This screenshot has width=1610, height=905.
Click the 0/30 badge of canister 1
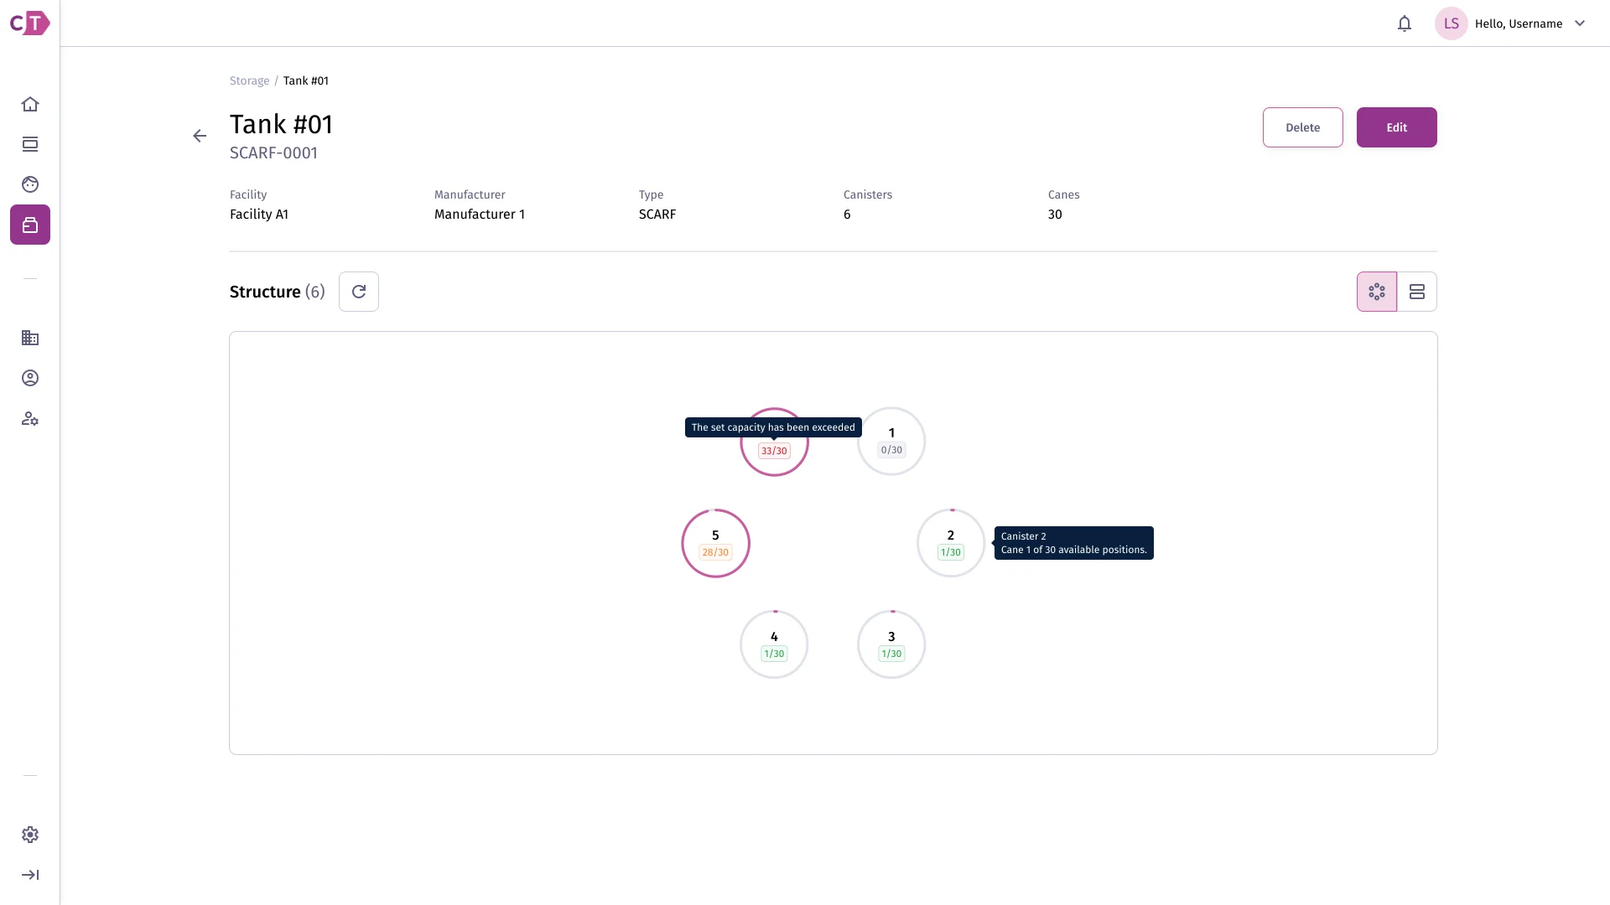pyautogui.click(x=891, y=450)
